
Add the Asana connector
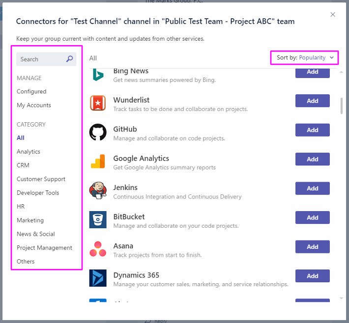click(x=313, y=246)
